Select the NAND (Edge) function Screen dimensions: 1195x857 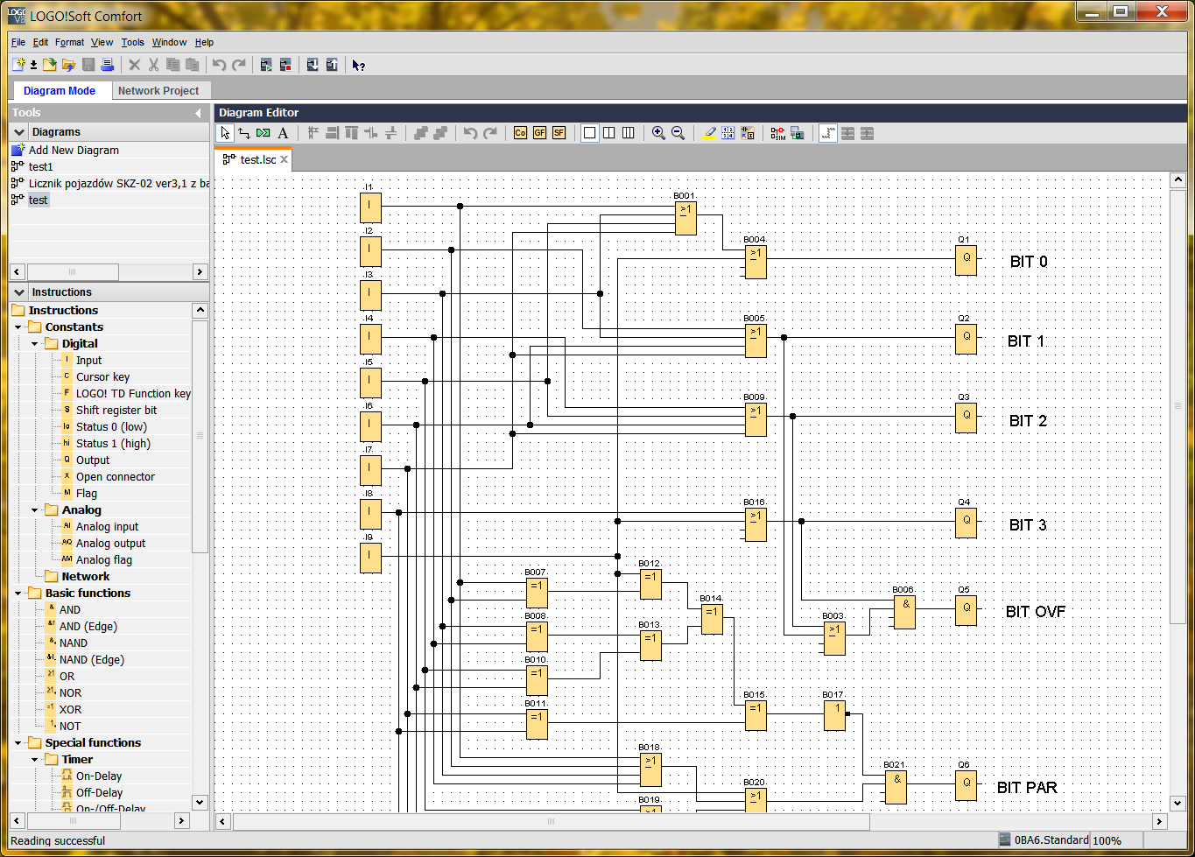[x=91, y=660]
